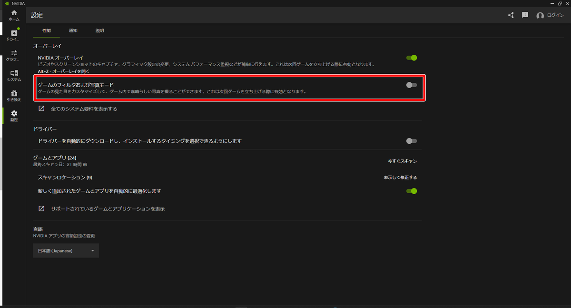Click the ゲームとアプリ (24) heading

coord(55,158)
